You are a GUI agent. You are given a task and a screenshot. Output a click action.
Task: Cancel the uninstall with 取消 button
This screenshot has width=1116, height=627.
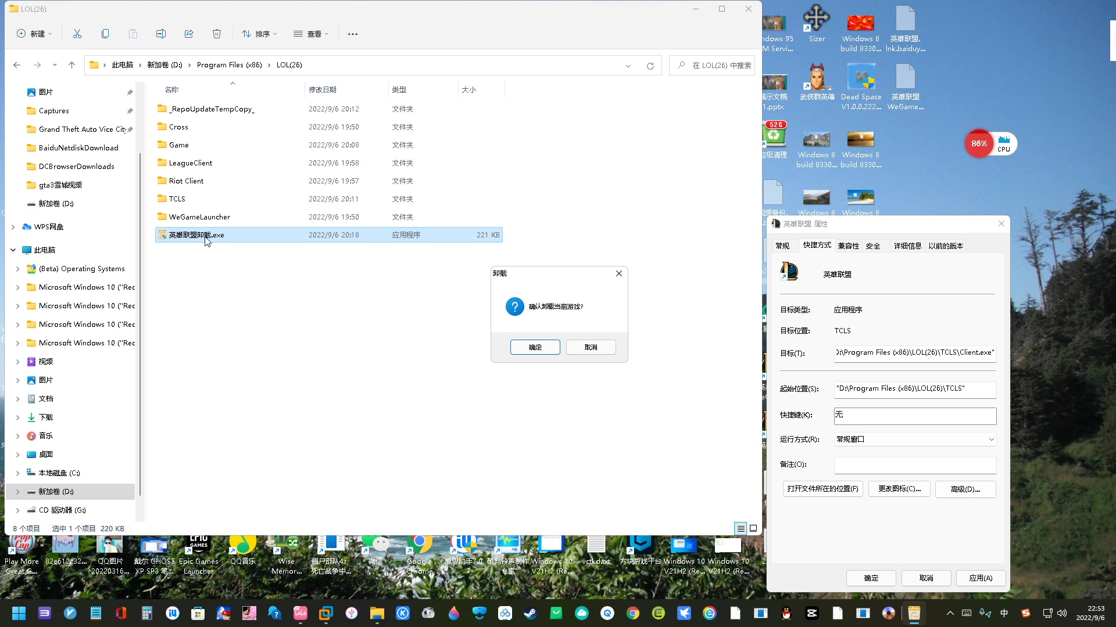pyautogui.click(x=591, y=347)
